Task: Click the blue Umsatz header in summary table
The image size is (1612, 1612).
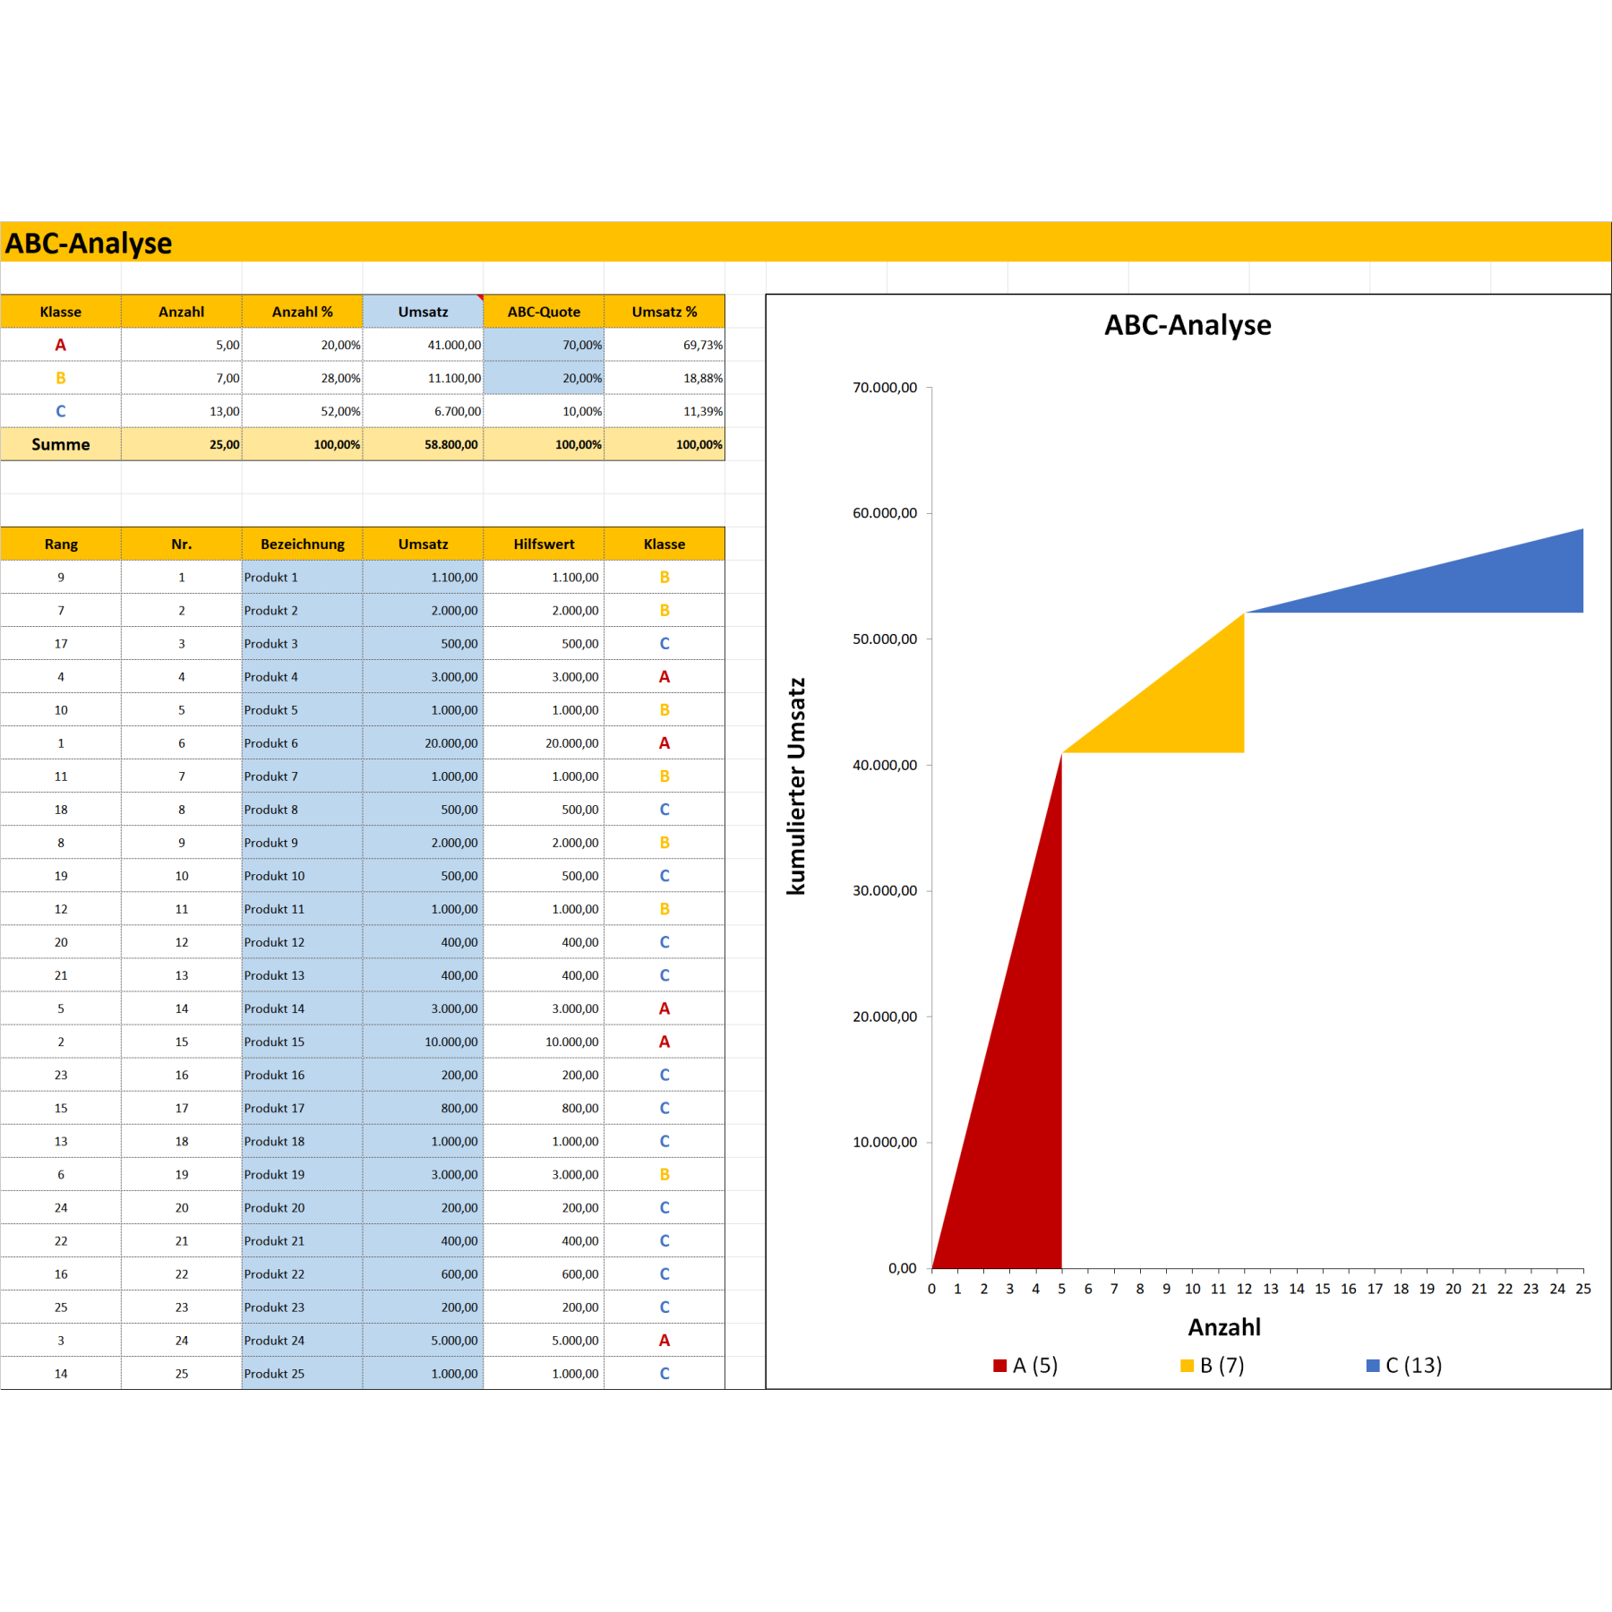Action: click(423, 312)
